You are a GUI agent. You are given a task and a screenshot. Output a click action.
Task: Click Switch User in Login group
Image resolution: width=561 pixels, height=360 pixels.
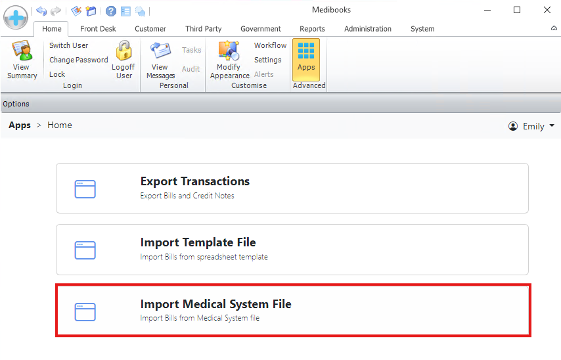click(68, 45)
